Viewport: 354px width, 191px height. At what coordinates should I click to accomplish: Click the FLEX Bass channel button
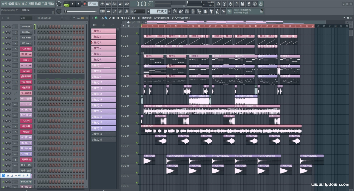26,49
